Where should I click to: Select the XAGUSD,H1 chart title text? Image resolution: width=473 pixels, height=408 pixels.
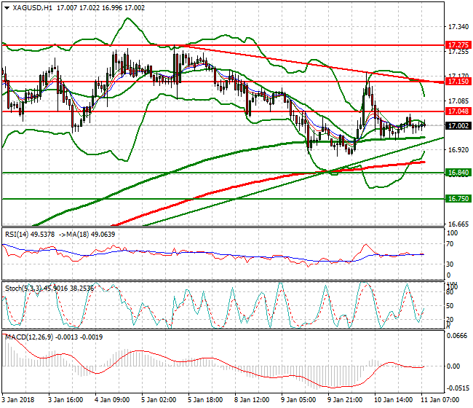click(x=32, y=8)
